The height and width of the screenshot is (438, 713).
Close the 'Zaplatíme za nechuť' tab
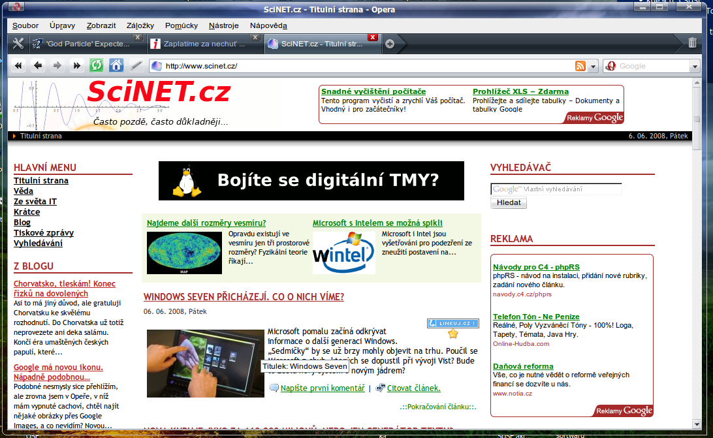click(255, 37)
